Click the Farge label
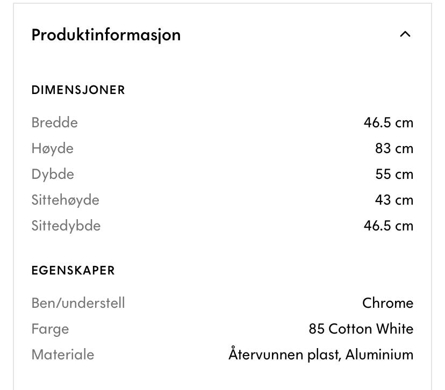The image size is (445, 390). [50, 329]
